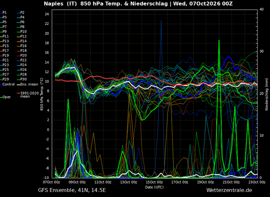Click the bright green Oper legend swatch
This screenshot has width=270, height=197.
point(1,97)
